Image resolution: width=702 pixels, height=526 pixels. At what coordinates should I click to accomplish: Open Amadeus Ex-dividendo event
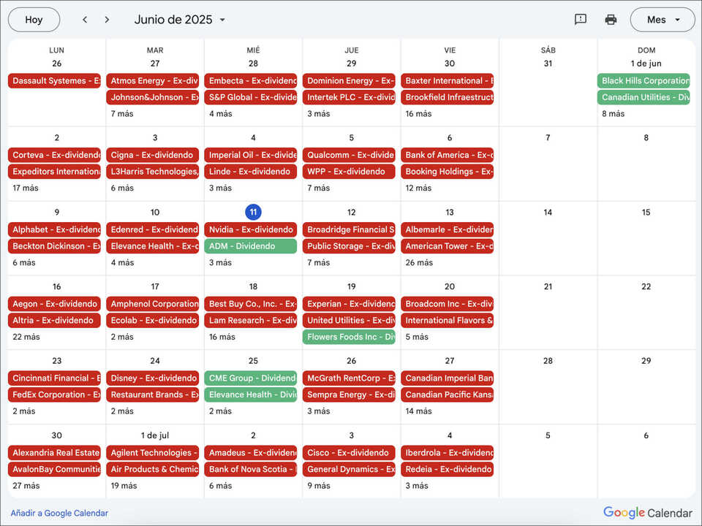click(251, 453)
